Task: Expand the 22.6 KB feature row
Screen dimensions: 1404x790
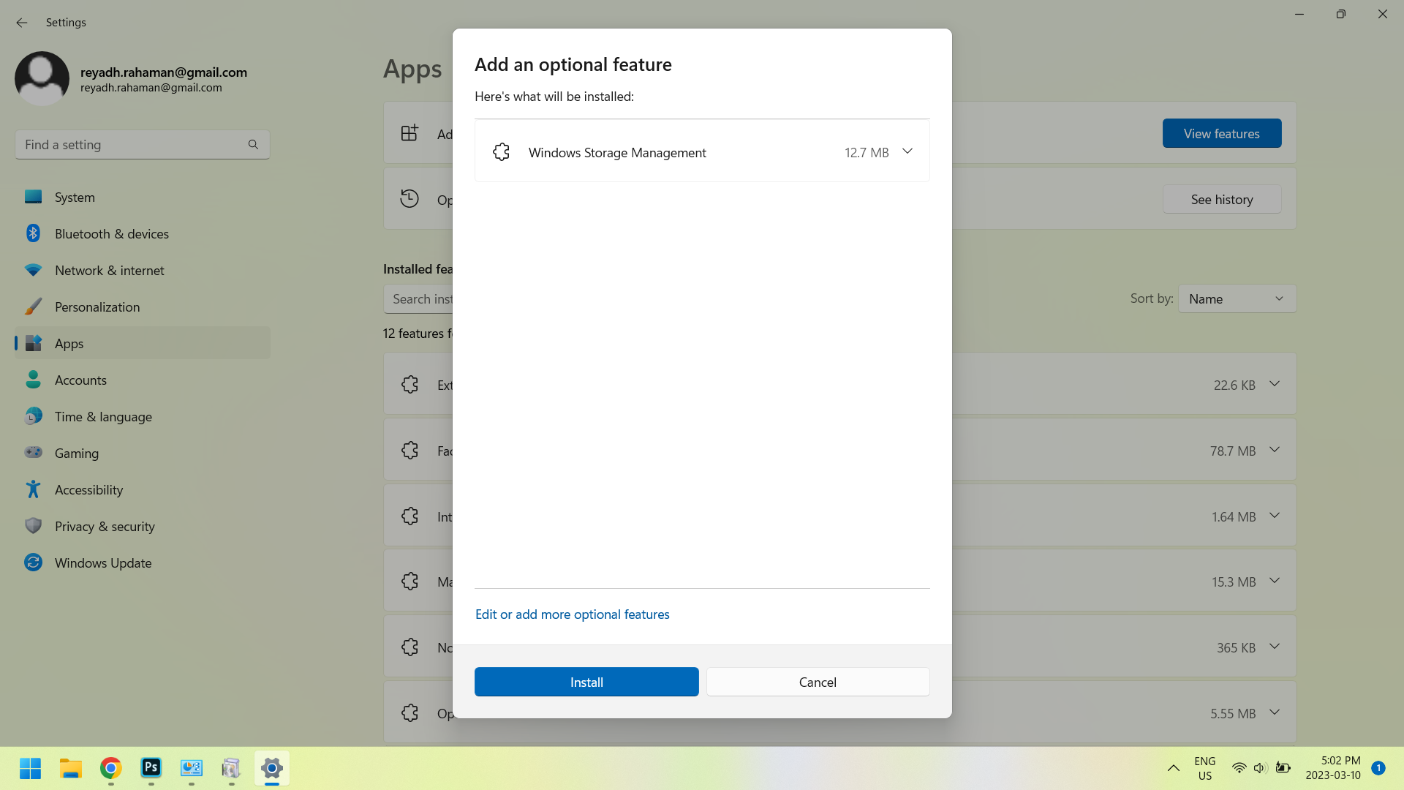Action: coord(1274,384)
